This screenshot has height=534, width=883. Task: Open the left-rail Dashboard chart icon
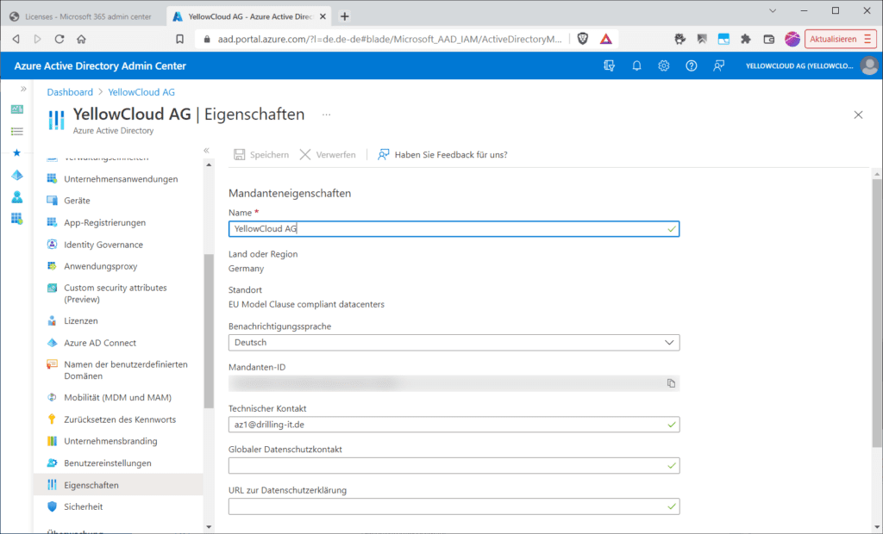coord(17,109)
